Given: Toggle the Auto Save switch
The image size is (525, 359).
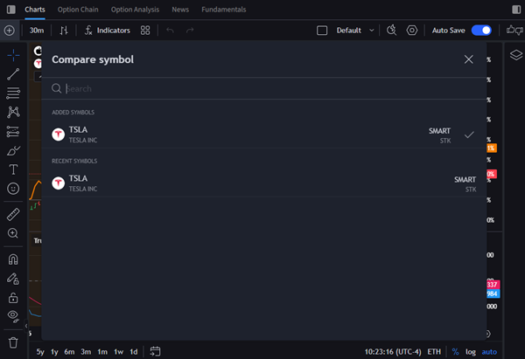Looking at the screenshot, I should 481,31.
